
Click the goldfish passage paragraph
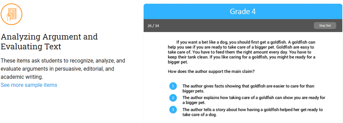pyautogui.click(x=242, y=52)
